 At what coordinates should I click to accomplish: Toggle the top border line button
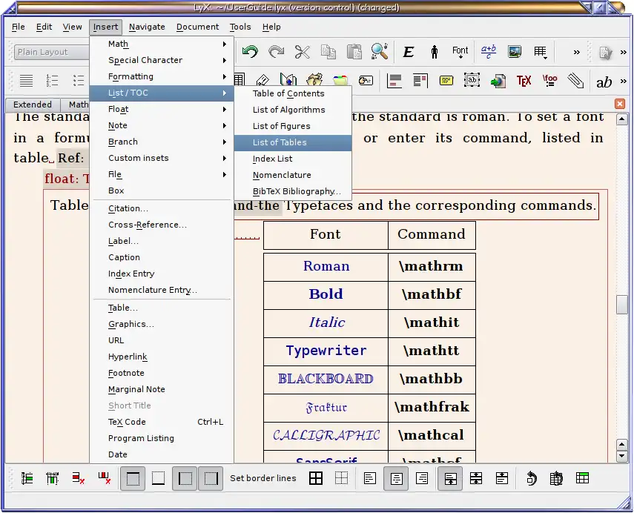[133, 478]
